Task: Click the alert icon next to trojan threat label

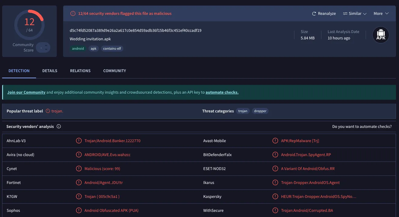Action: point(48,111)
